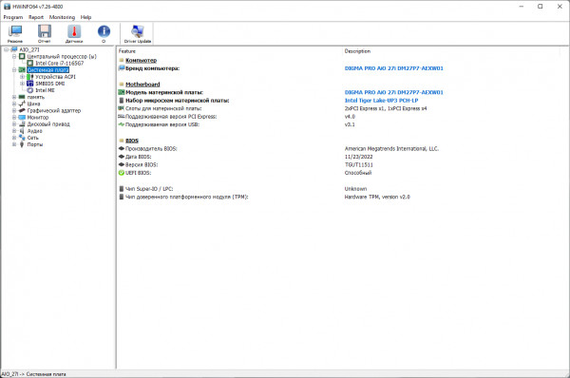Expand the память tree node
Image resolution: width=570 pixels, height=378 pixels.
pos(14,97)
